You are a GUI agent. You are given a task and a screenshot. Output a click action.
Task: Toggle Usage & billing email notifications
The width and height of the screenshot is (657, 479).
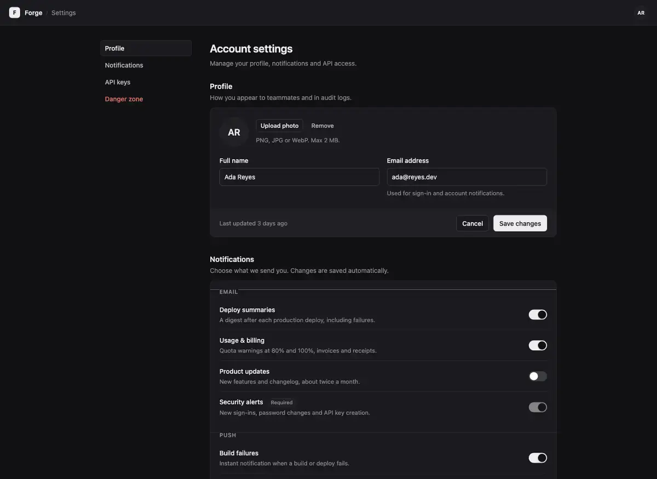[538, 345]
